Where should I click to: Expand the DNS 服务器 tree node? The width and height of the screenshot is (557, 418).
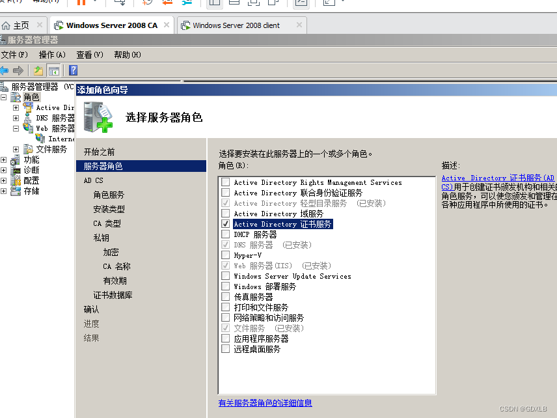(x=16, y=118)
